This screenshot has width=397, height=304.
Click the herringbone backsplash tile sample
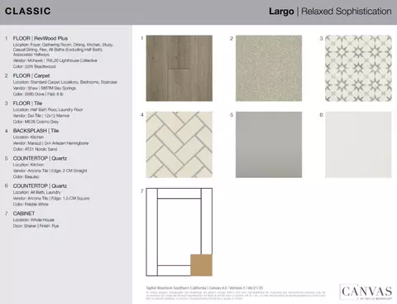pos(179,145)
